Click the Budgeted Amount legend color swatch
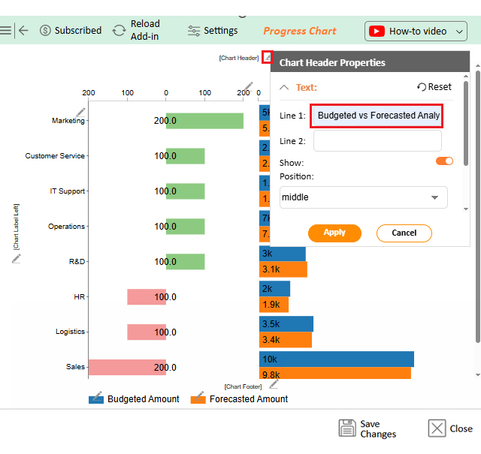 point(95,399)
